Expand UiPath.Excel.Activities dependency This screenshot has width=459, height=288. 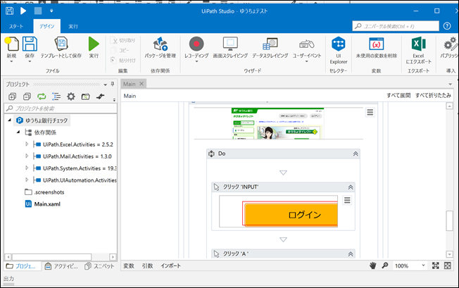tap(27, 144)
